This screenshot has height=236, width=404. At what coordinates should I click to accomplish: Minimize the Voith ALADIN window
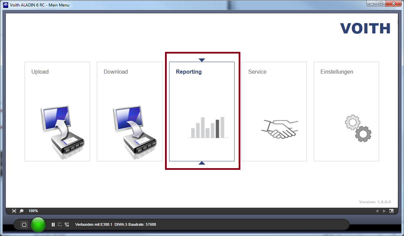pos(372,4)
